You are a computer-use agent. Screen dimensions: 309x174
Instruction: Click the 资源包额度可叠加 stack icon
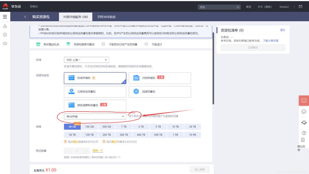68,44
